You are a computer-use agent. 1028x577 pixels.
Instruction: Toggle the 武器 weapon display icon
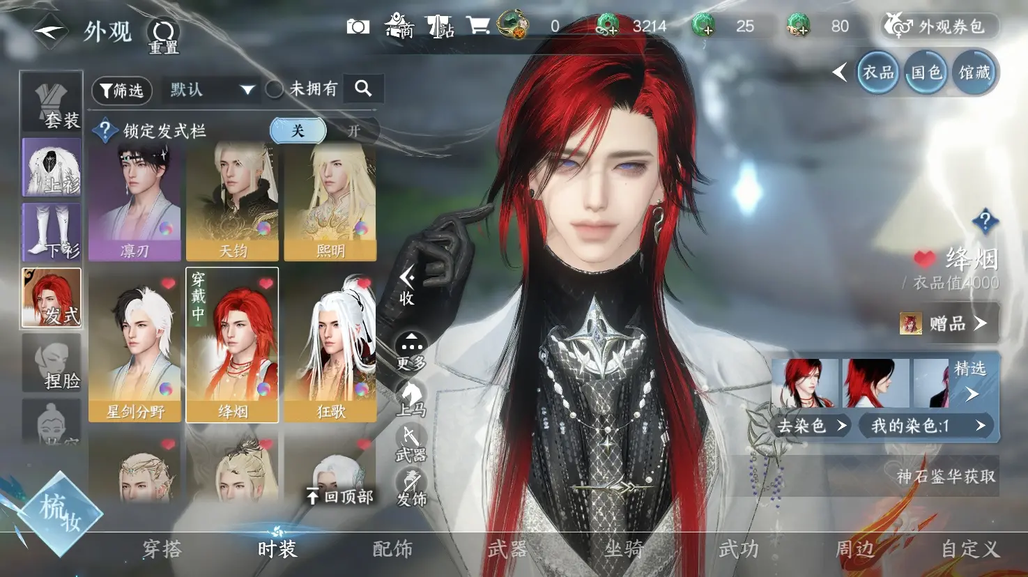(411, 443)
